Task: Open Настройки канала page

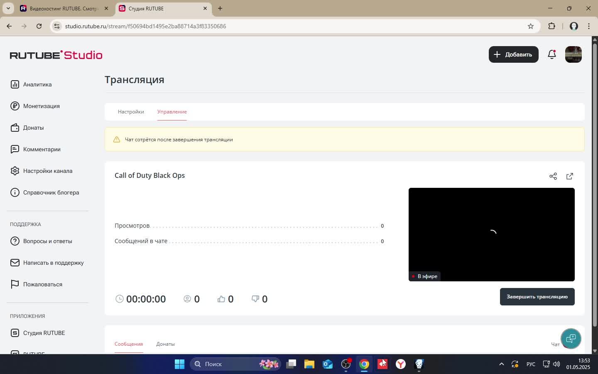Action: tap(48, 171)
